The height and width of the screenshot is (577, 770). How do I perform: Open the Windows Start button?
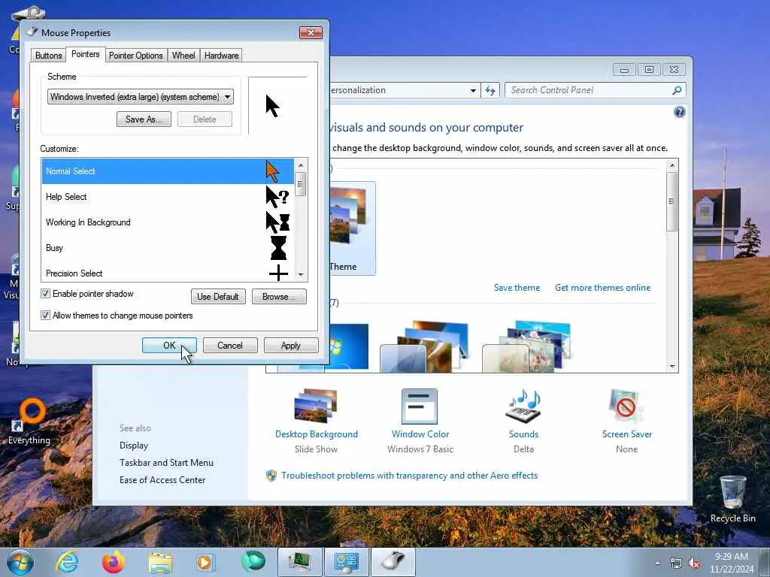(20, 562)
